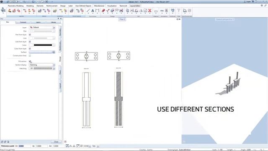Viewport: 268px width, 151px height.
Task: Close the Plan 2 viewport with its X
Action: pyautogui.click(x=180, y=19)
